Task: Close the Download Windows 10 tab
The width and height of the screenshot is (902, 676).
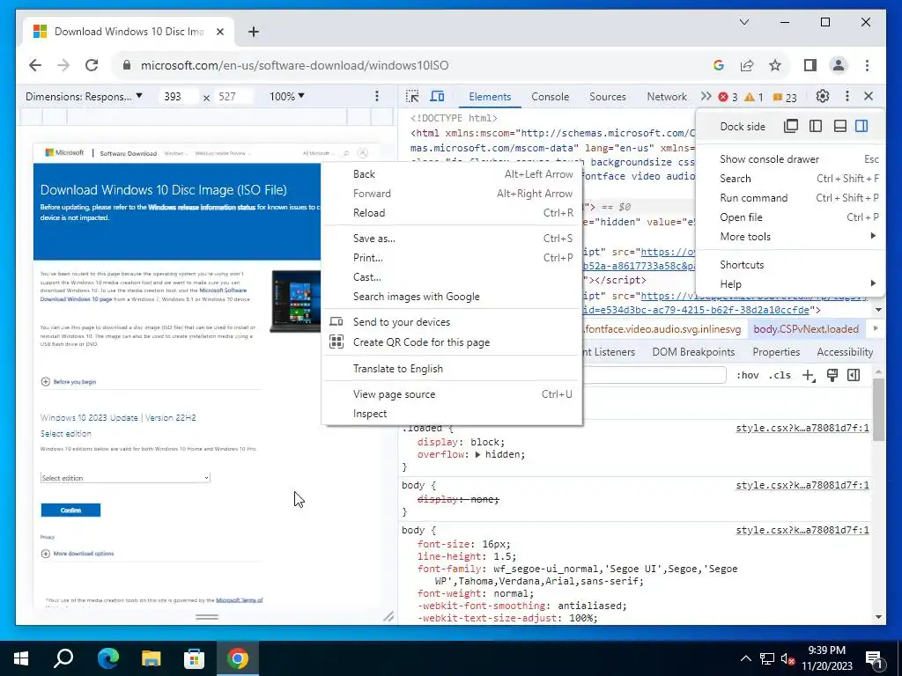Action: (x=219, y=32)
